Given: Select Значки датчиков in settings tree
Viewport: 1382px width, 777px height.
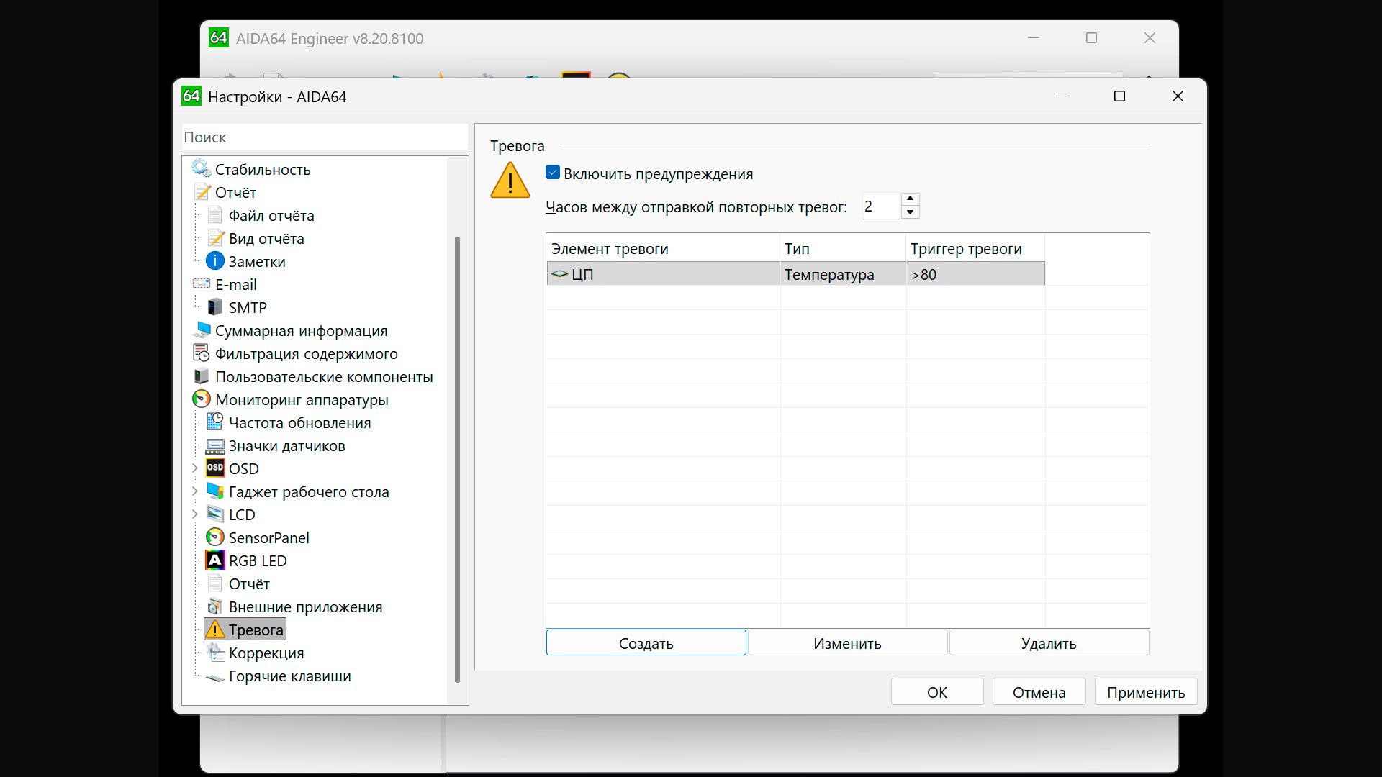Looking at the screenshot, I should coord(286,445).
